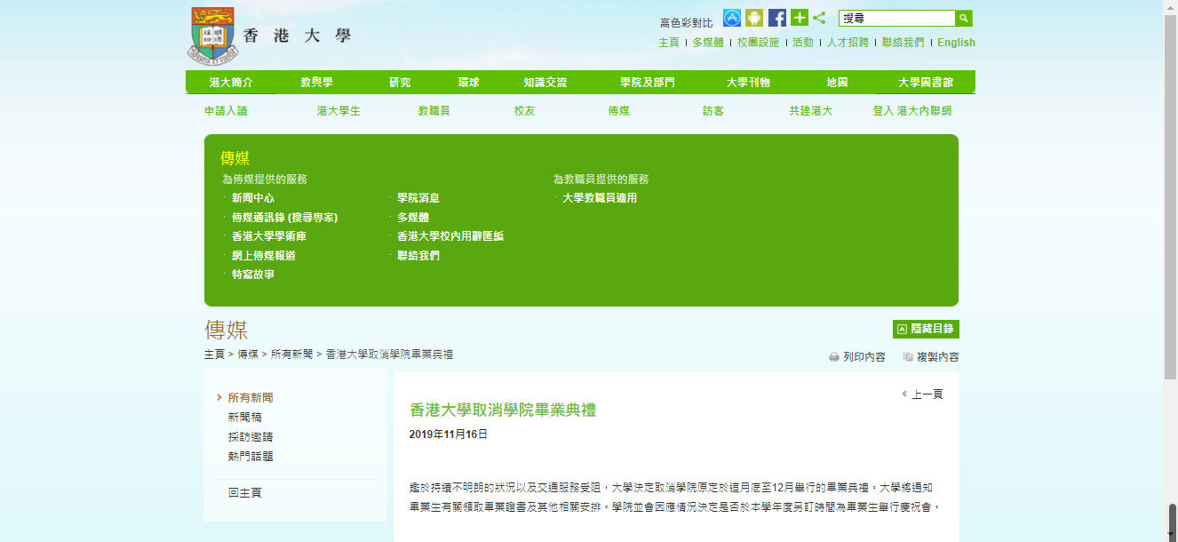Image resolution: width=1178 pixels, height=542 pixels.
Task: Select 所有新聞 in the sidebar
Action: (251, 398)
